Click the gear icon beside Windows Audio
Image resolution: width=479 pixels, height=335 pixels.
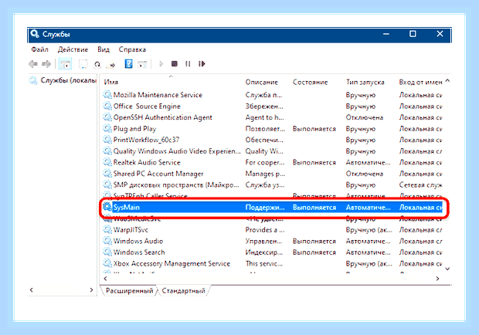pyautogui.click(x=107, y=241)
